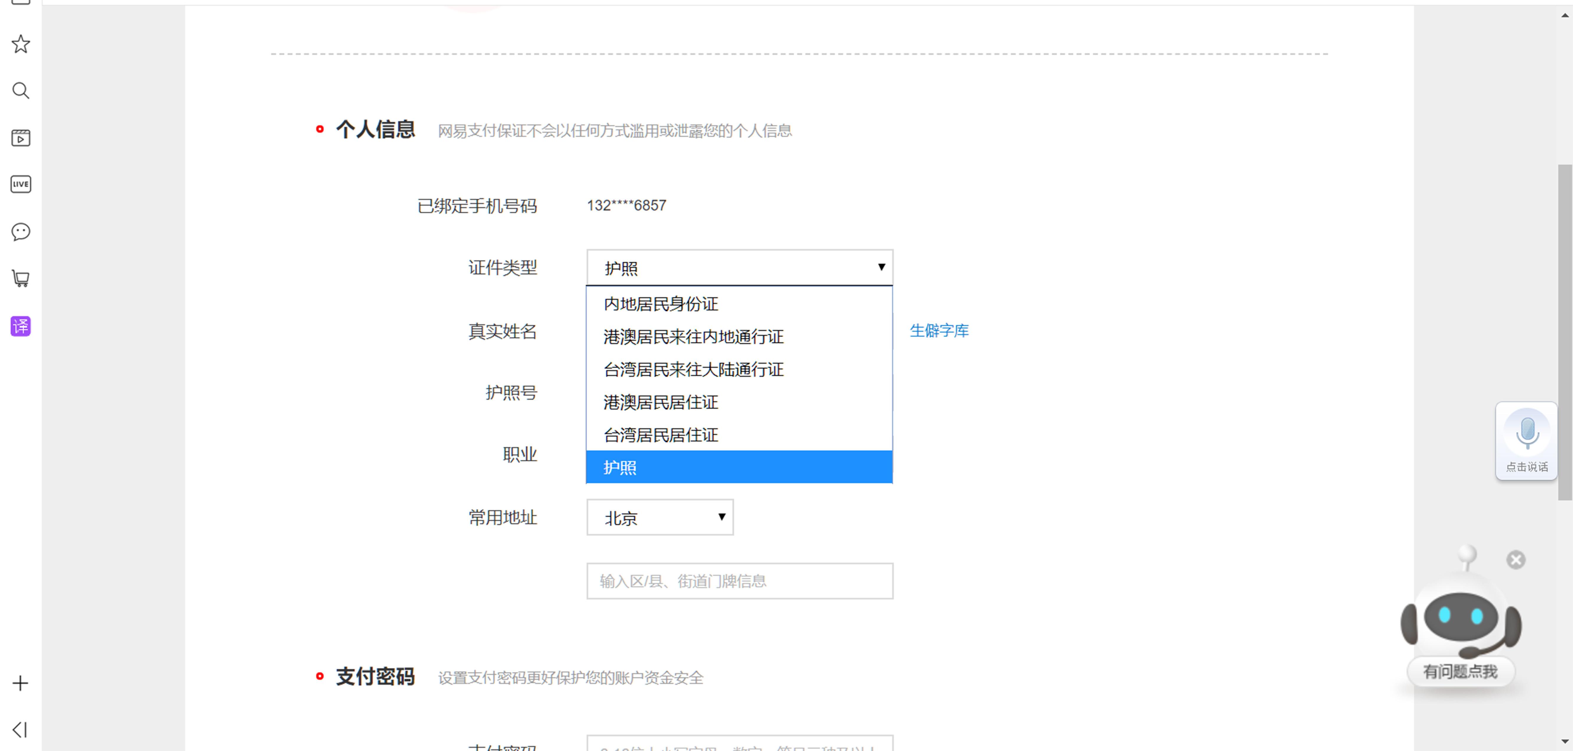The height and width of the screenshot is (751, 1573).
Task: Open the favorites star icon in sidebar
Action: click(21, 44)
